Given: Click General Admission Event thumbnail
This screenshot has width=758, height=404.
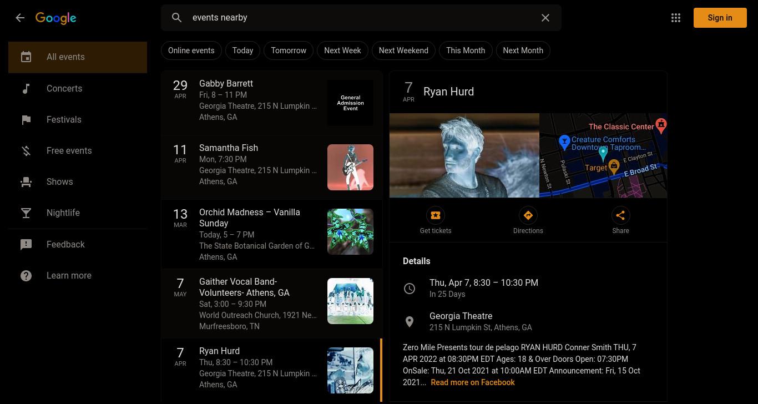Looking at the screenshot, I should (x=350, y=103).
